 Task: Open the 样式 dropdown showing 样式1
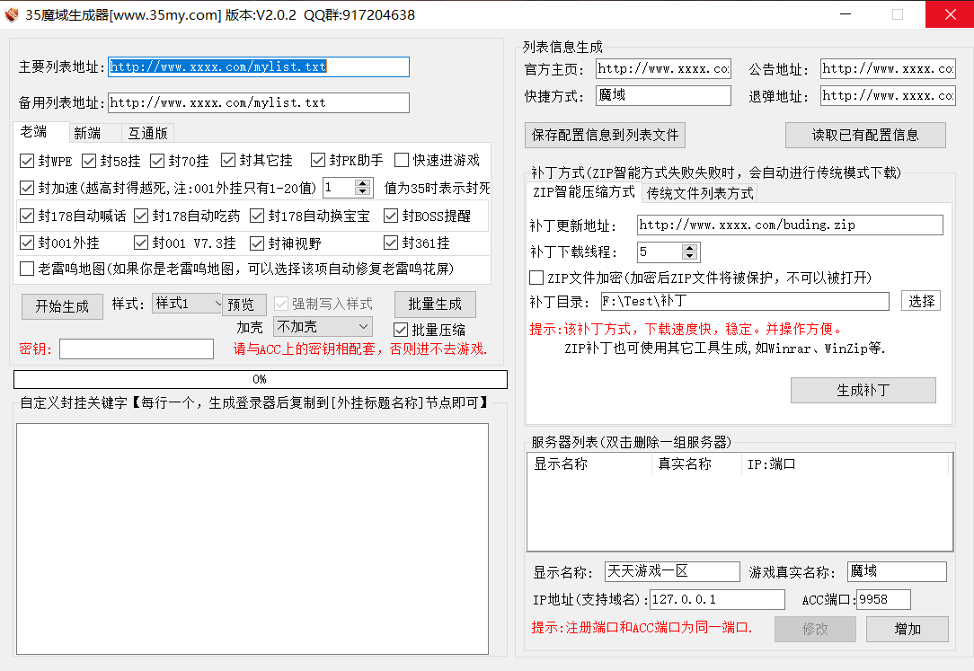pyautogui.click(x=186, y=303)
